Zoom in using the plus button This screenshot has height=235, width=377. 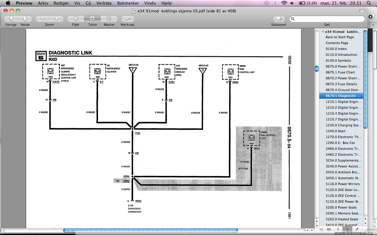click(x=56, y=19)
